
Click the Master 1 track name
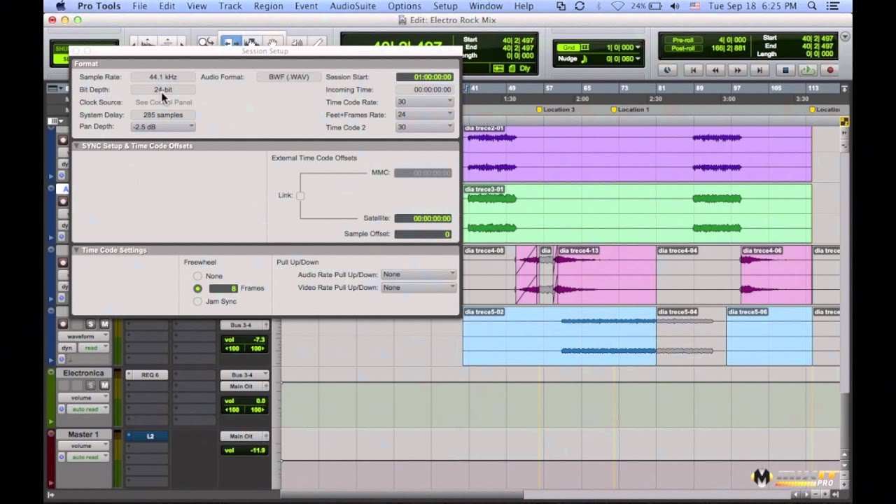[x=83, y=434]
